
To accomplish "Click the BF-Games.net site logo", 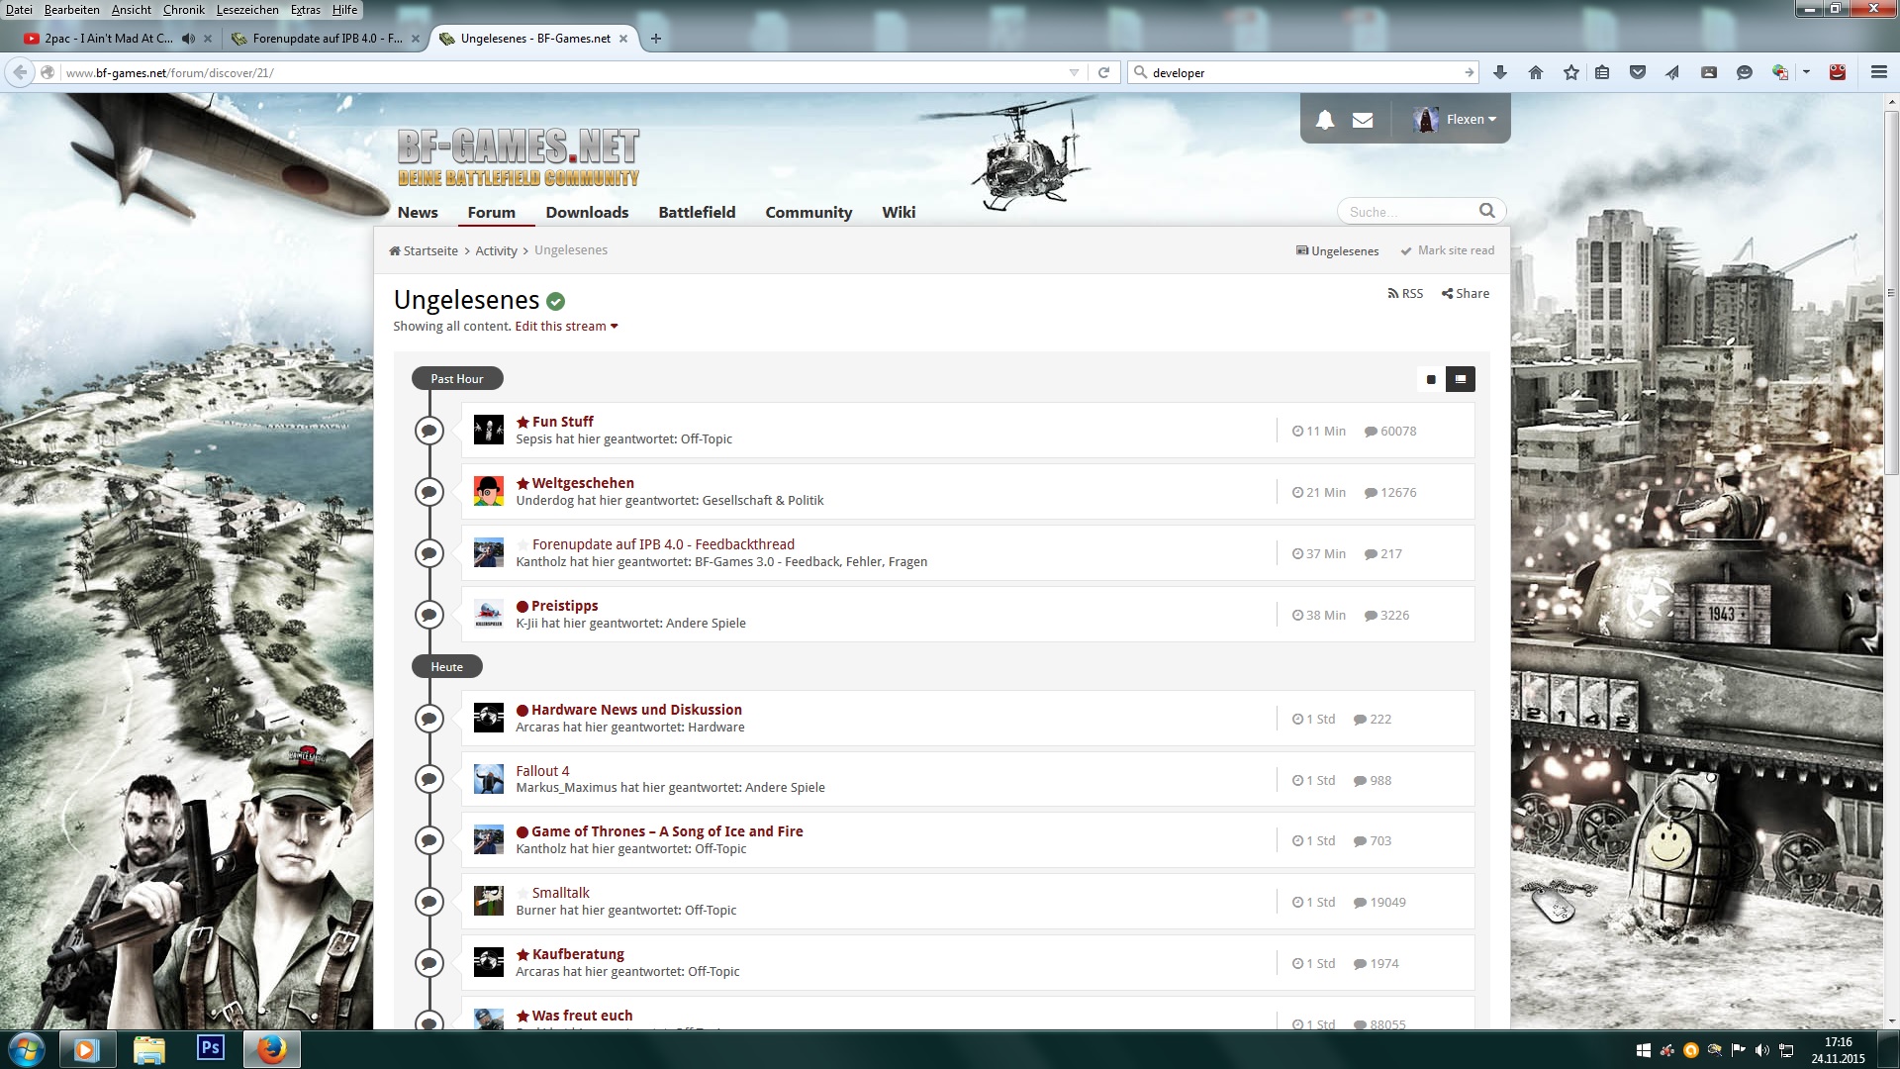I will click(518, 158).
